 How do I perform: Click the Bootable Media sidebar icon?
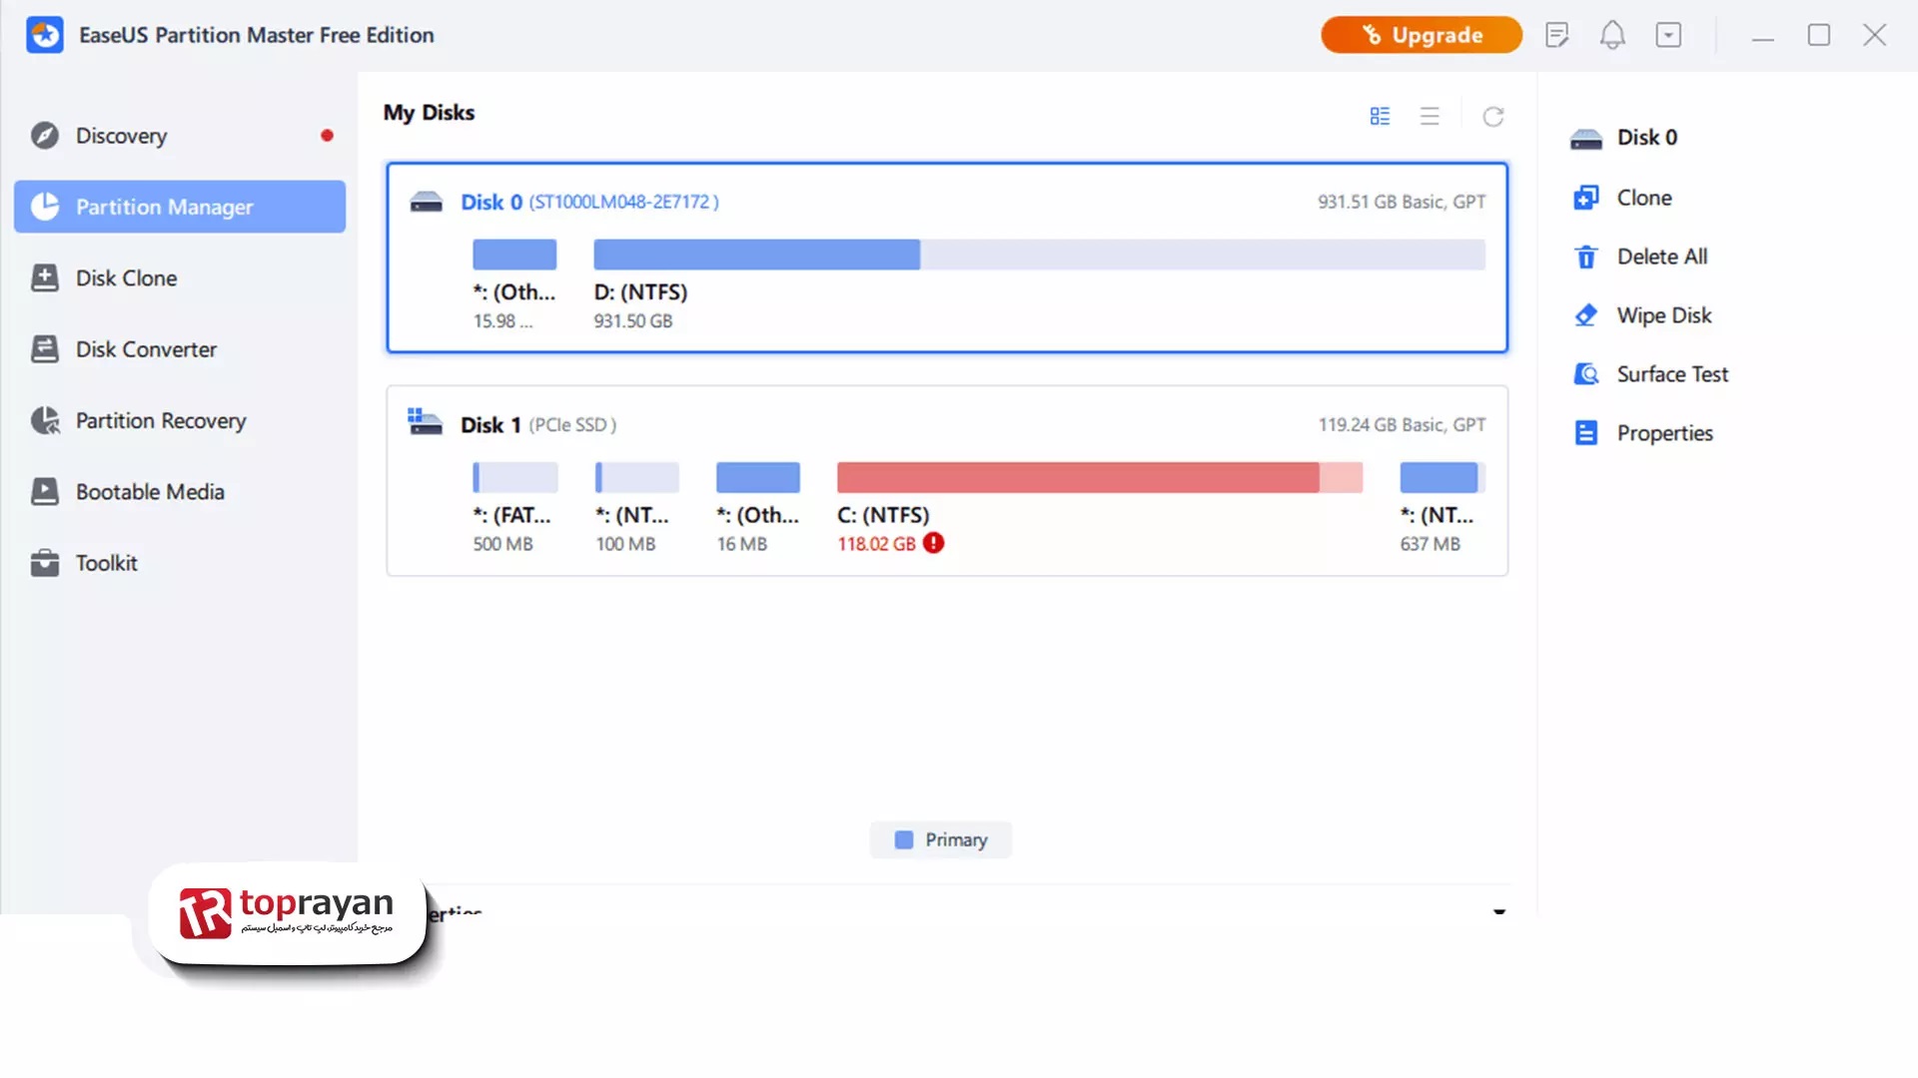tap(45, 492)
